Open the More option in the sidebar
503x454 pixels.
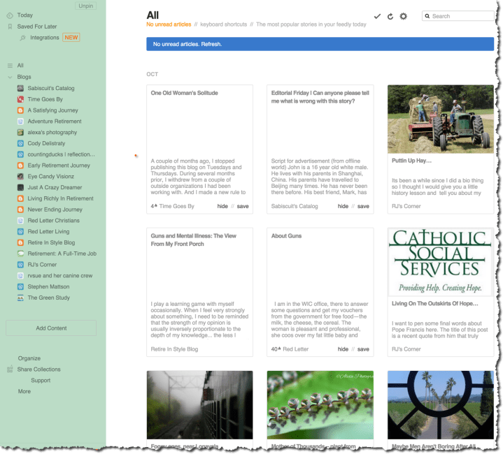point(24,391)
